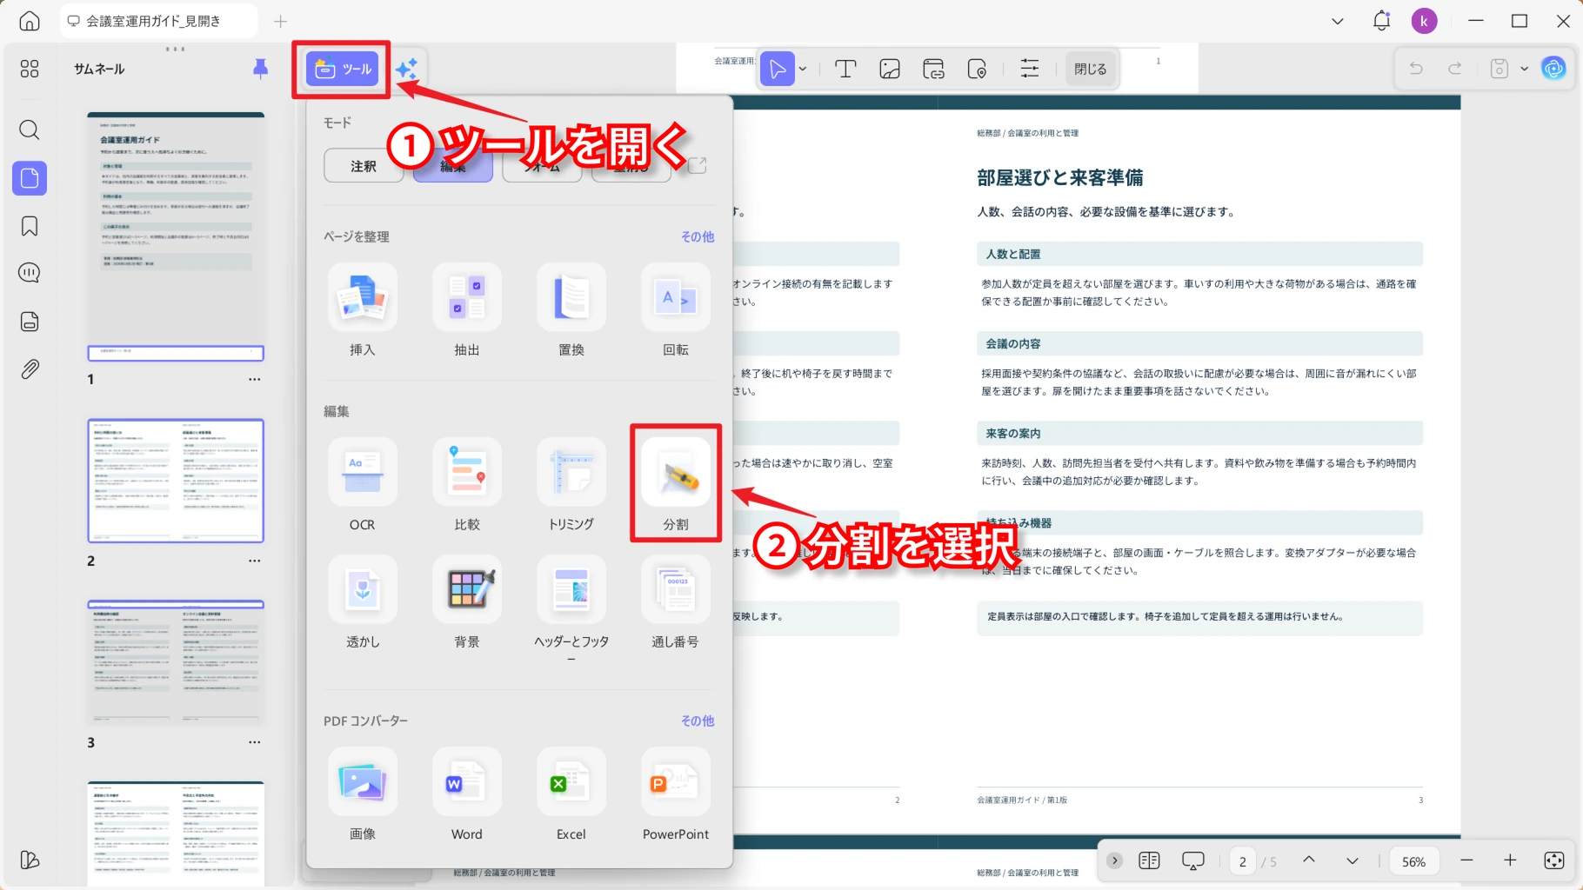Open the 置換 page replace tool
This screenshot has height=890, width=1583.
tap(571, 310)
